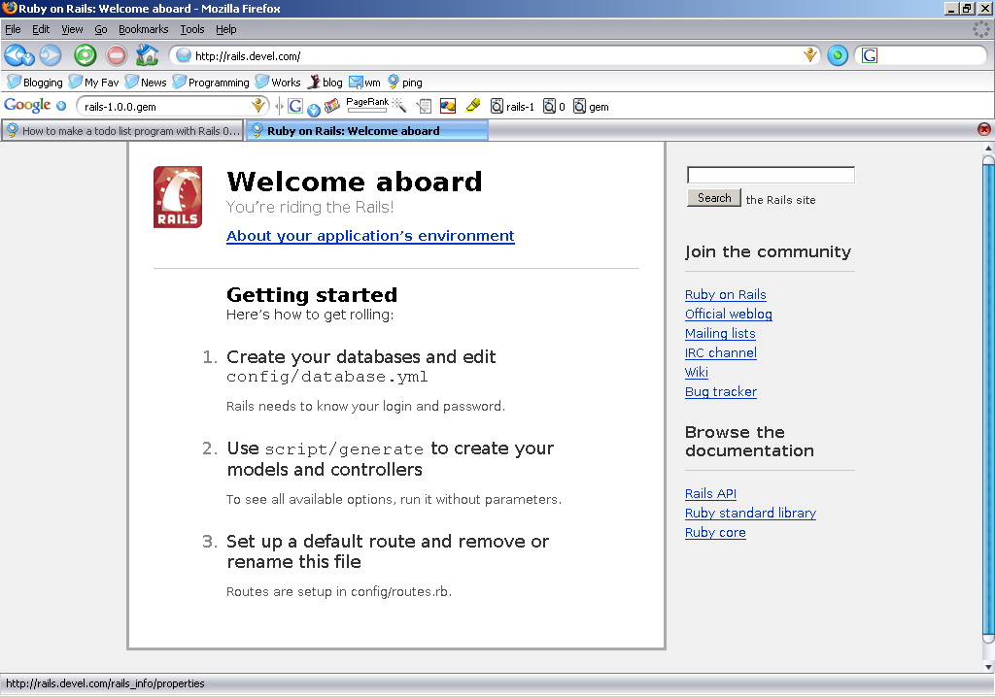Open the Blogging bookmarks folder
The width and height of the screenshot is (995, 698).
point(35,83)
